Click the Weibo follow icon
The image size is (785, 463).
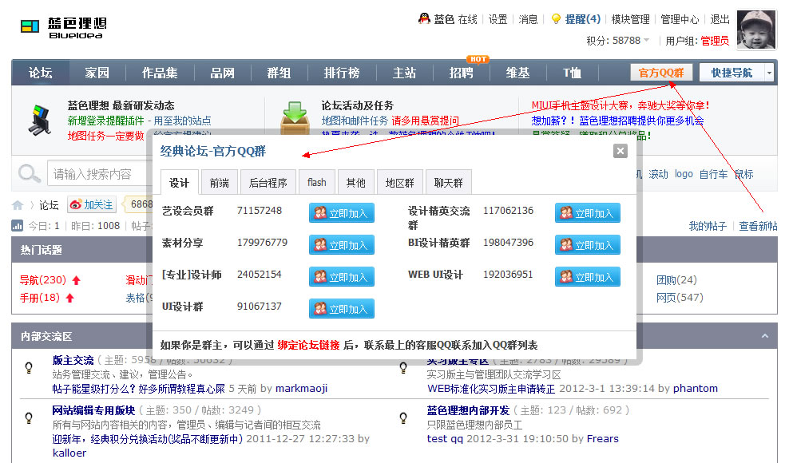coord(76,204)
